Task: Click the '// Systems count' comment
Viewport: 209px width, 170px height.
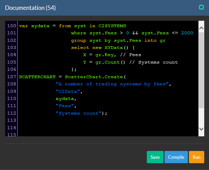Action: 153,62
